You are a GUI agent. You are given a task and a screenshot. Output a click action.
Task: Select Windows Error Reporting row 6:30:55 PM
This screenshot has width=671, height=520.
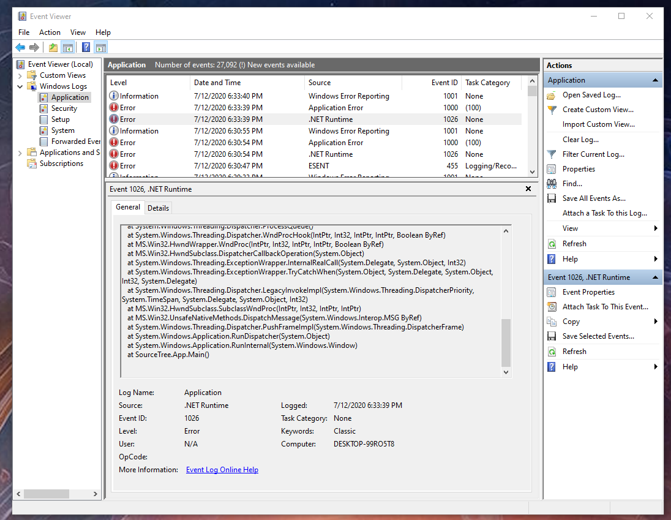point(313,131)
